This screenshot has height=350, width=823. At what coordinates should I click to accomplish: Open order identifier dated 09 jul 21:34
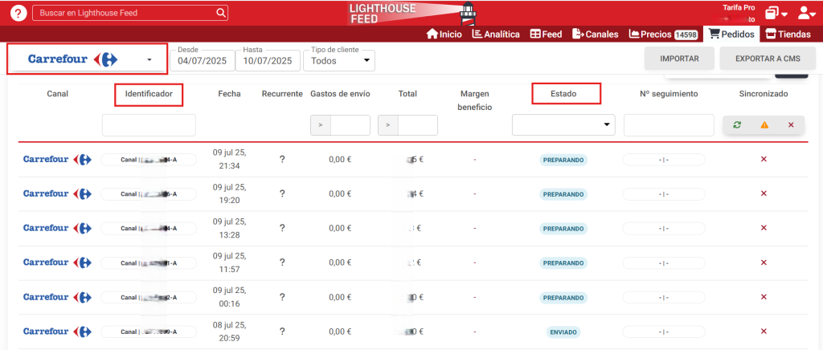149,159
